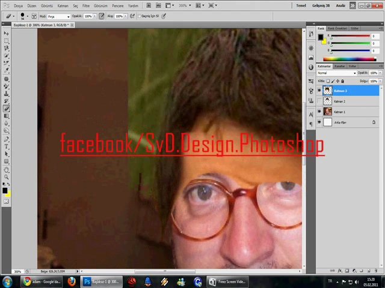The height and width of the screenshot is (288, 385).
Task: Select the Move tool
Action: pos(7,33)
